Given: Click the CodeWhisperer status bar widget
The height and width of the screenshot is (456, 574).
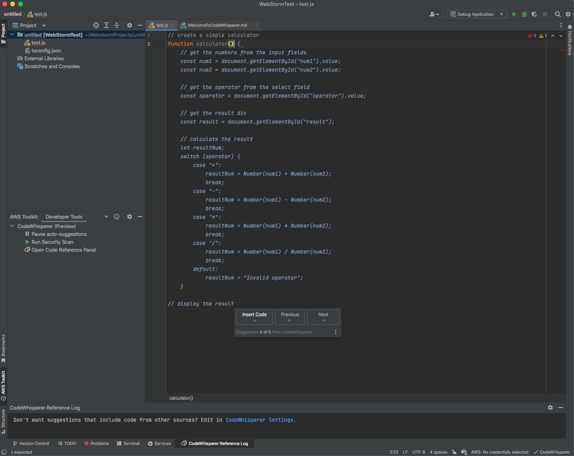Looking at the screenshot, I should (x=552, y=452).
